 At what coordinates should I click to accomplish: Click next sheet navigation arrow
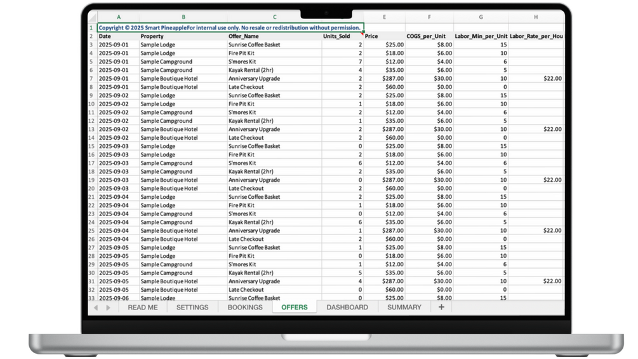[x=108, y=308]
